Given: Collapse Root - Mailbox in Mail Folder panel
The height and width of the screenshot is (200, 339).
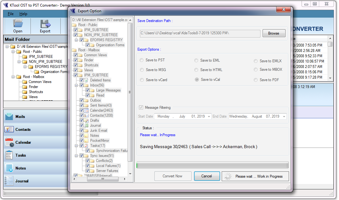Looking at the screenshot, I should [x=13, y=77].
